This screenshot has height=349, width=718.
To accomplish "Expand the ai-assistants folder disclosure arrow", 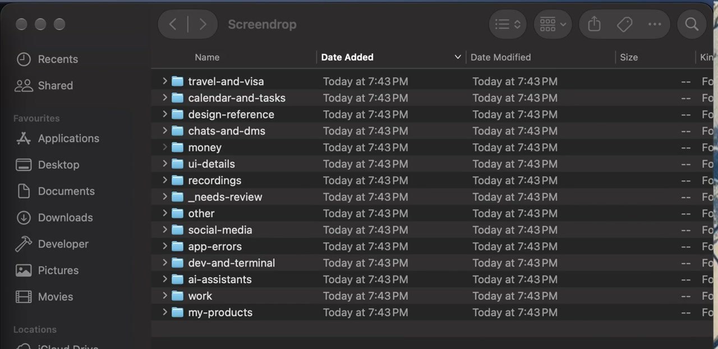I will coord(164,279).
